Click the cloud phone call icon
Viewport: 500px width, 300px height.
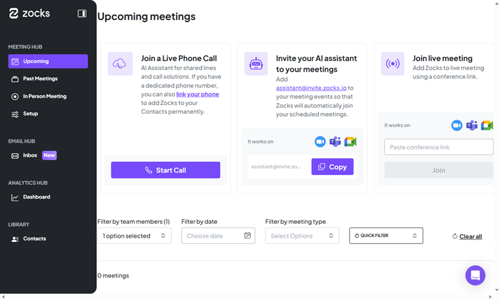pyautogui.click(x=119, y=64)
